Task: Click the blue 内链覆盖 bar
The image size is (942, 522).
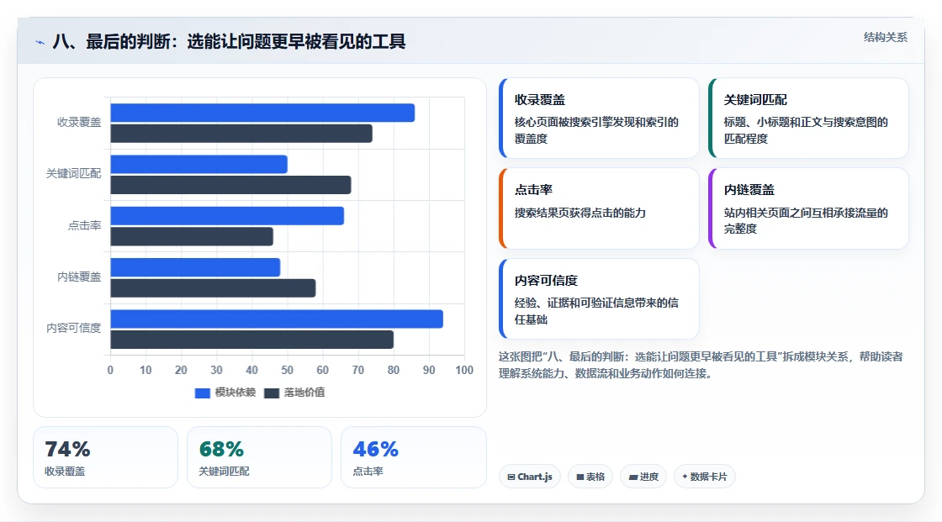Action: [x=195, y=267]
